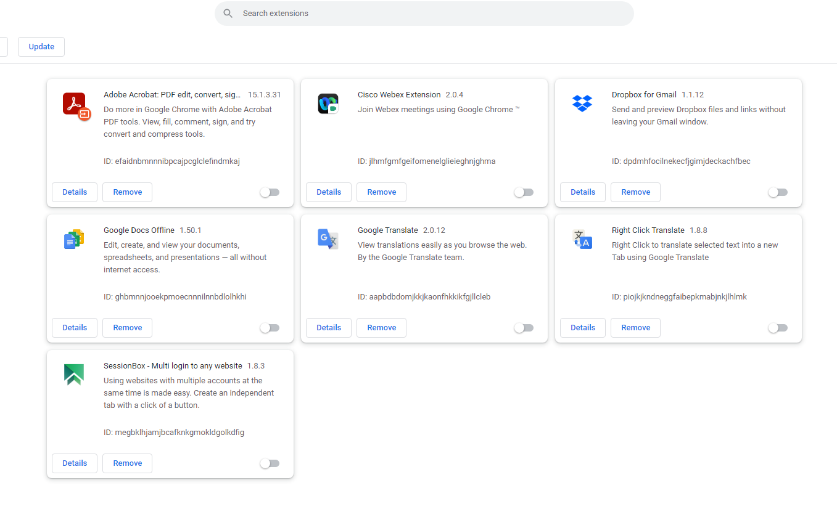Click ID aapbdbdomjkkjkaonfhkkikfgjllcleb text
Screen dimensions: 837x525
pos(424,297)
